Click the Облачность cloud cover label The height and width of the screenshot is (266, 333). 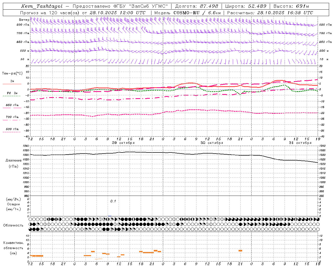[13, 225]
